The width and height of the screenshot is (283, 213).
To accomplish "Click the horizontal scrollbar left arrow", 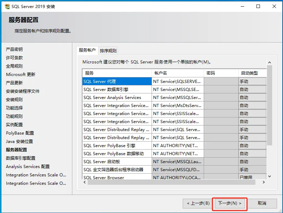I will [x=85, y=182].
